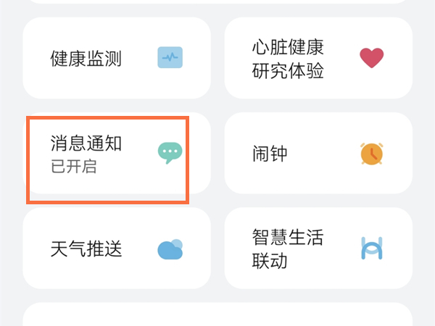Viewport: 435px width, 326px height.
Task: Tap the green chat bubble icon
Action: pos(170,153)
